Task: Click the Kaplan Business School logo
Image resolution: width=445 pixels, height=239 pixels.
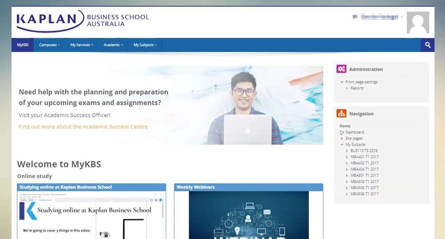Action: [83, 21]
